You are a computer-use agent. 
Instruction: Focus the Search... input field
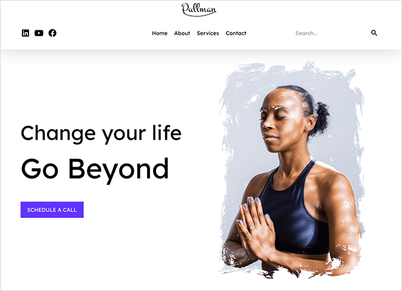330,33
